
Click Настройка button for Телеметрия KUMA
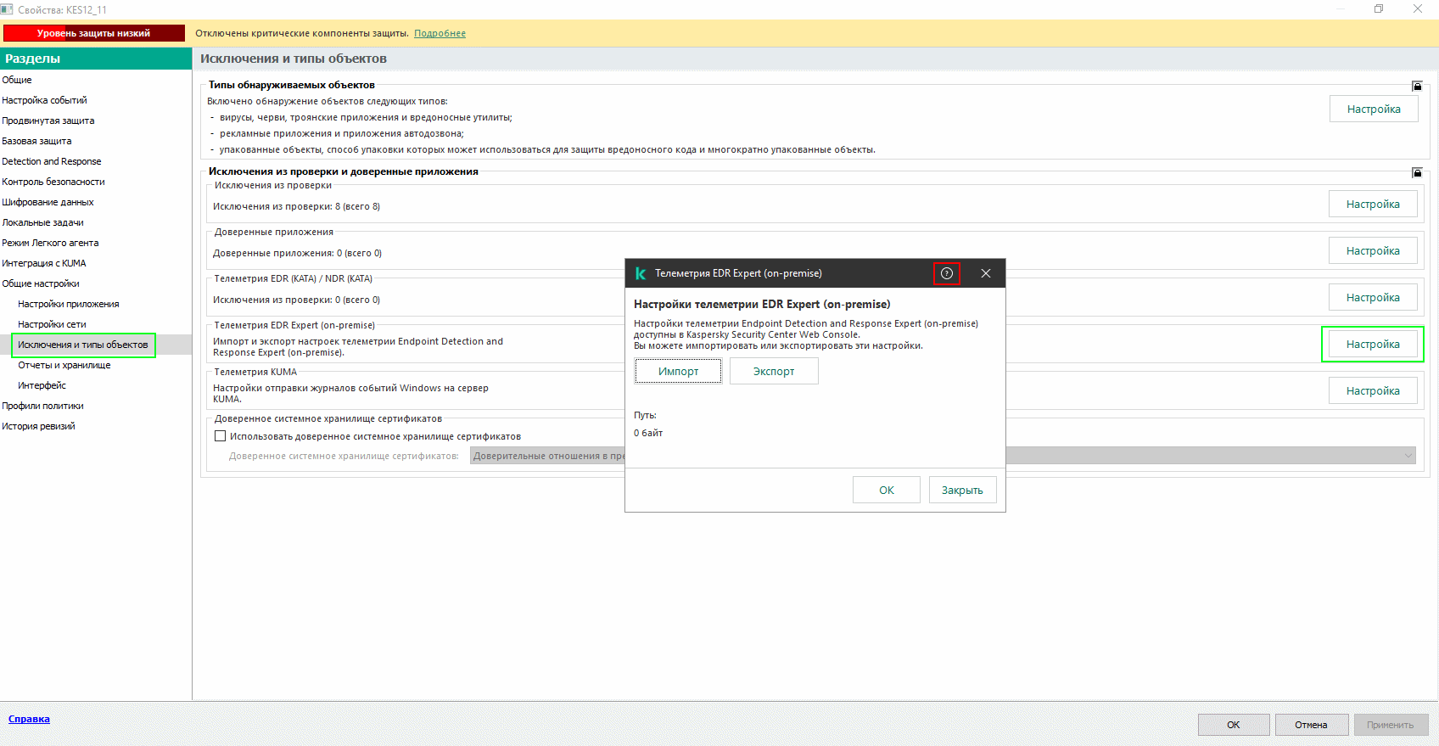coord(1373,391)
